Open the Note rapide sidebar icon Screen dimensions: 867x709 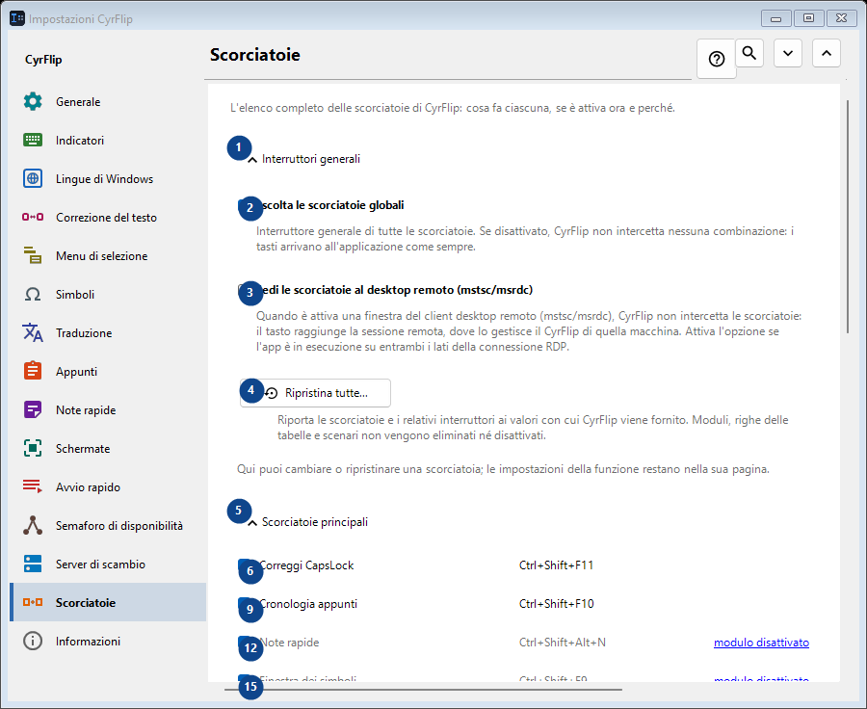[x=33, y=409]
